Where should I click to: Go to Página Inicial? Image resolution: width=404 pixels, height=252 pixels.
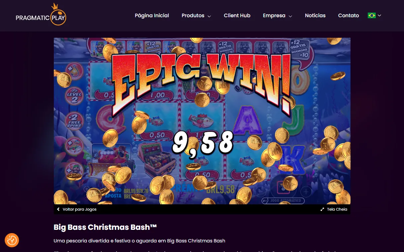coord(152,16)
